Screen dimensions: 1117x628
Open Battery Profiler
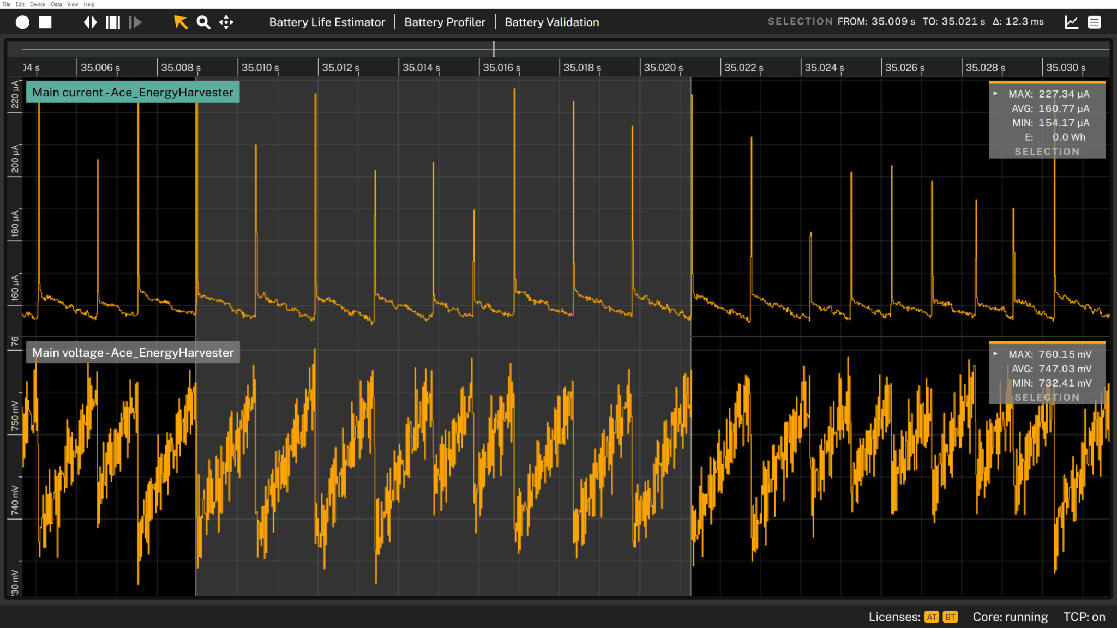445,22
